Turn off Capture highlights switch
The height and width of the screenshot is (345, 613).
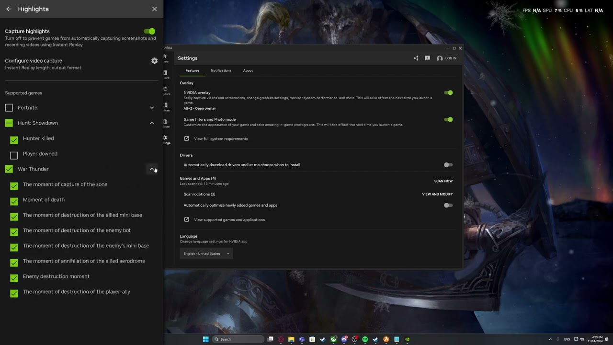tap(149, 31)
